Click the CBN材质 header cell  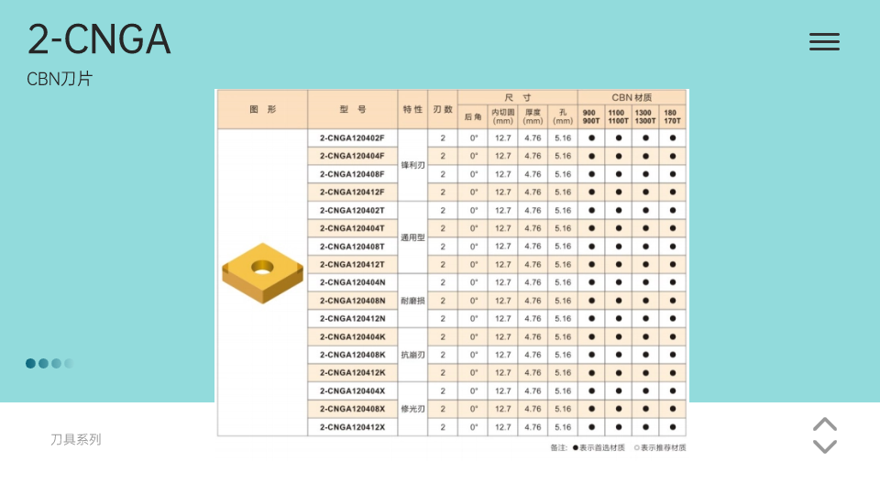[x=632, y=97]
